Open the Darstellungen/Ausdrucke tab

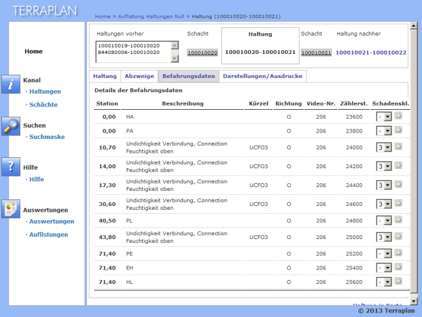[263, 76]
